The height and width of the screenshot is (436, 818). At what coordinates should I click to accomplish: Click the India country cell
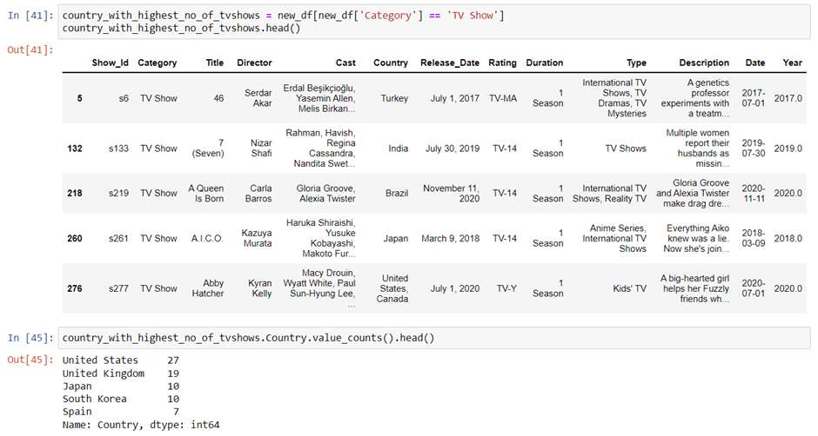tap(398, 149)
